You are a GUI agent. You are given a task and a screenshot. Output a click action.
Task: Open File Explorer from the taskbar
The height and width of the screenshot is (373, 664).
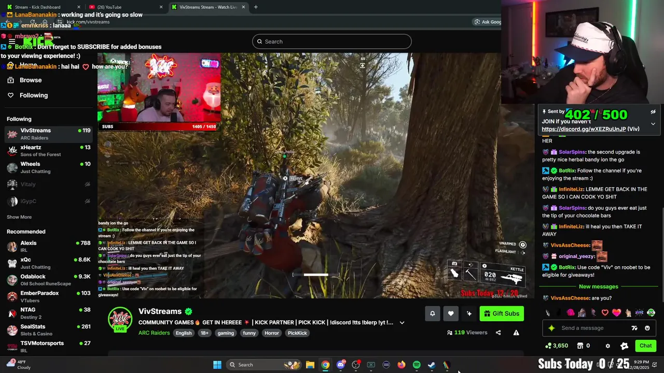tap(310, 365)
